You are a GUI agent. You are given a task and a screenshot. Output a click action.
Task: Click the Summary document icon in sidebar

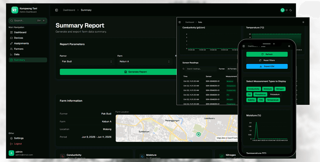coord(11,60)
